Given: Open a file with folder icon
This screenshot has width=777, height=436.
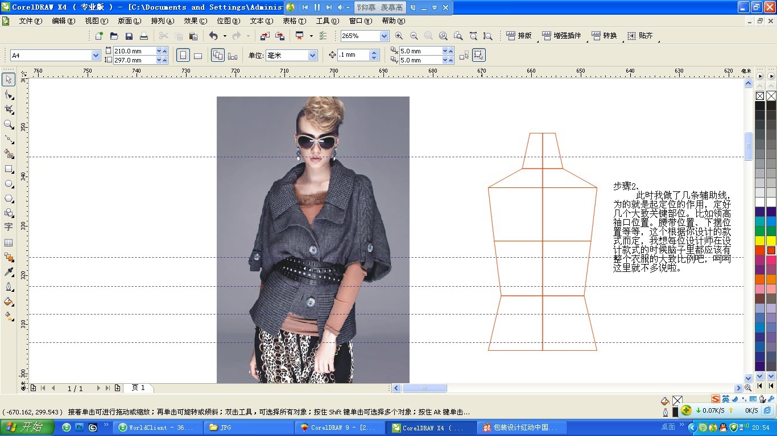Looking at the screenshot, I should click(114, 36).
